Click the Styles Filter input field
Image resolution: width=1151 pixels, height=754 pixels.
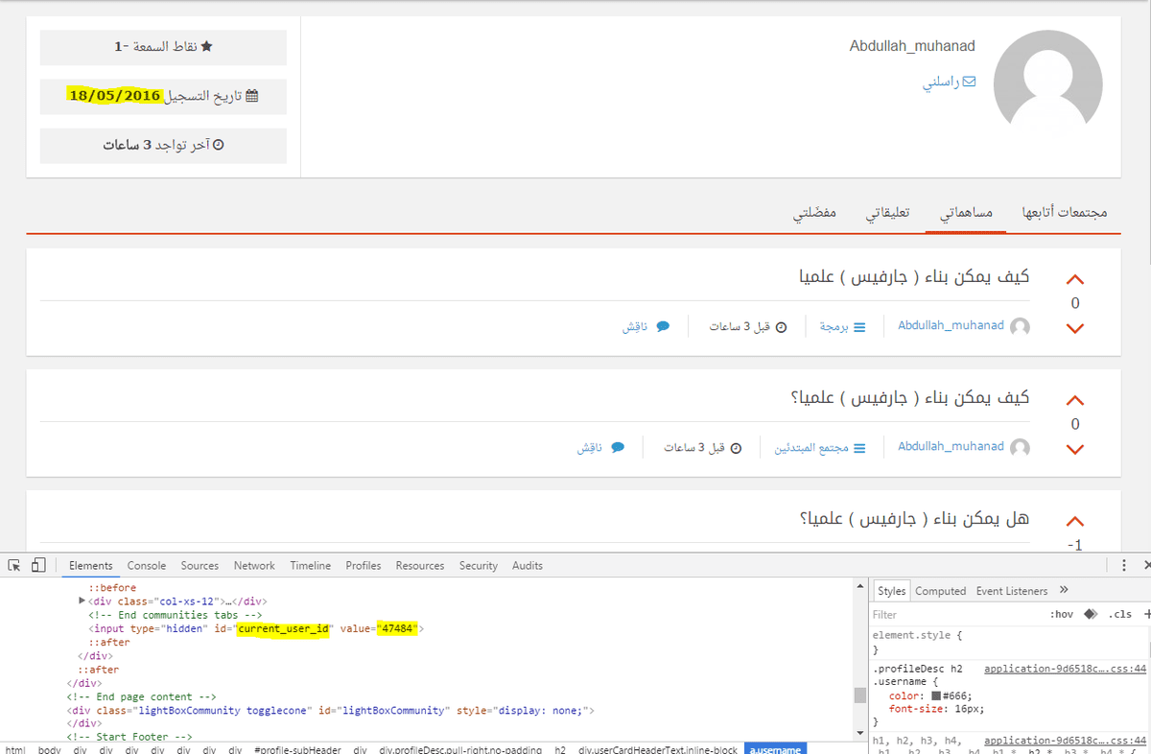[x=950, y=614]
